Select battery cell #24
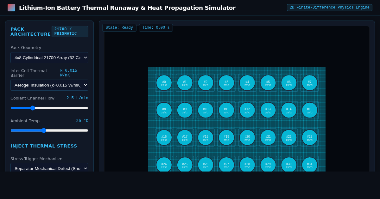Image resolution: width=380 pixels, height=199 pixels. click(164, 164)
